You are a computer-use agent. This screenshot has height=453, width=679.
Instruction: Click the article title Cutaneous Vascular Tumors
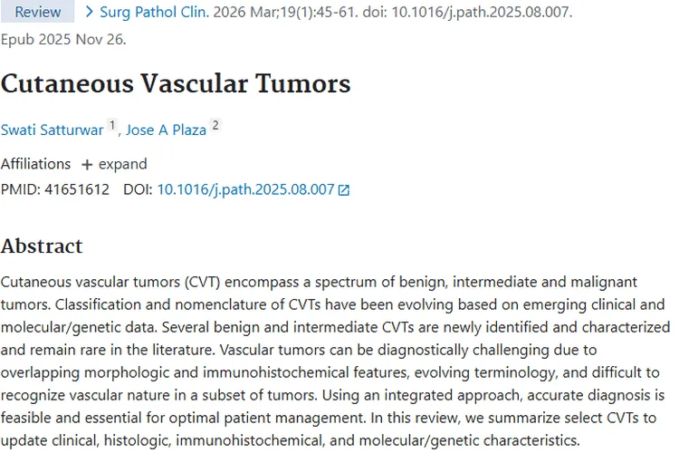176,84
